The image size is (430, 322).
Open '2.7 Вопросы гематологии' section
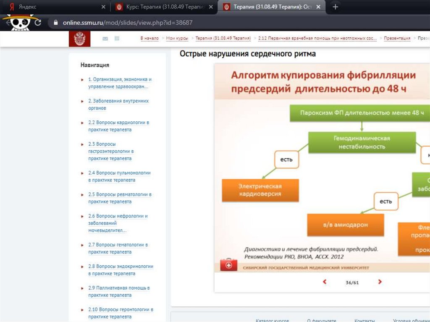pos(118,248)
